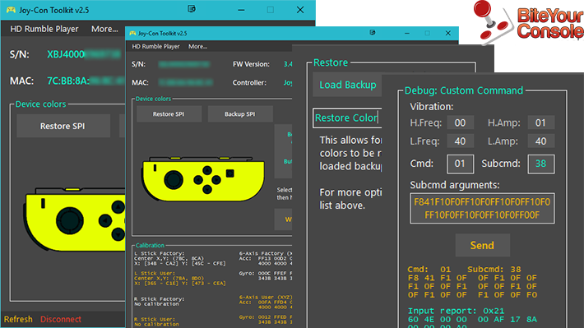Click the Subcmd arguments text box

click(482, 209)
